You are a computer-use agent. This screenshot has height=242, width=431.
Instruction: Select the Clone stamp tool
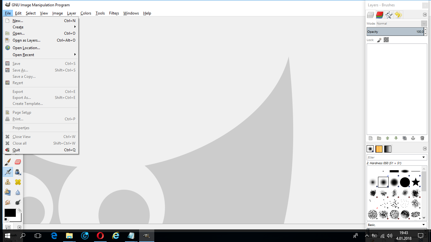[8, 182]
